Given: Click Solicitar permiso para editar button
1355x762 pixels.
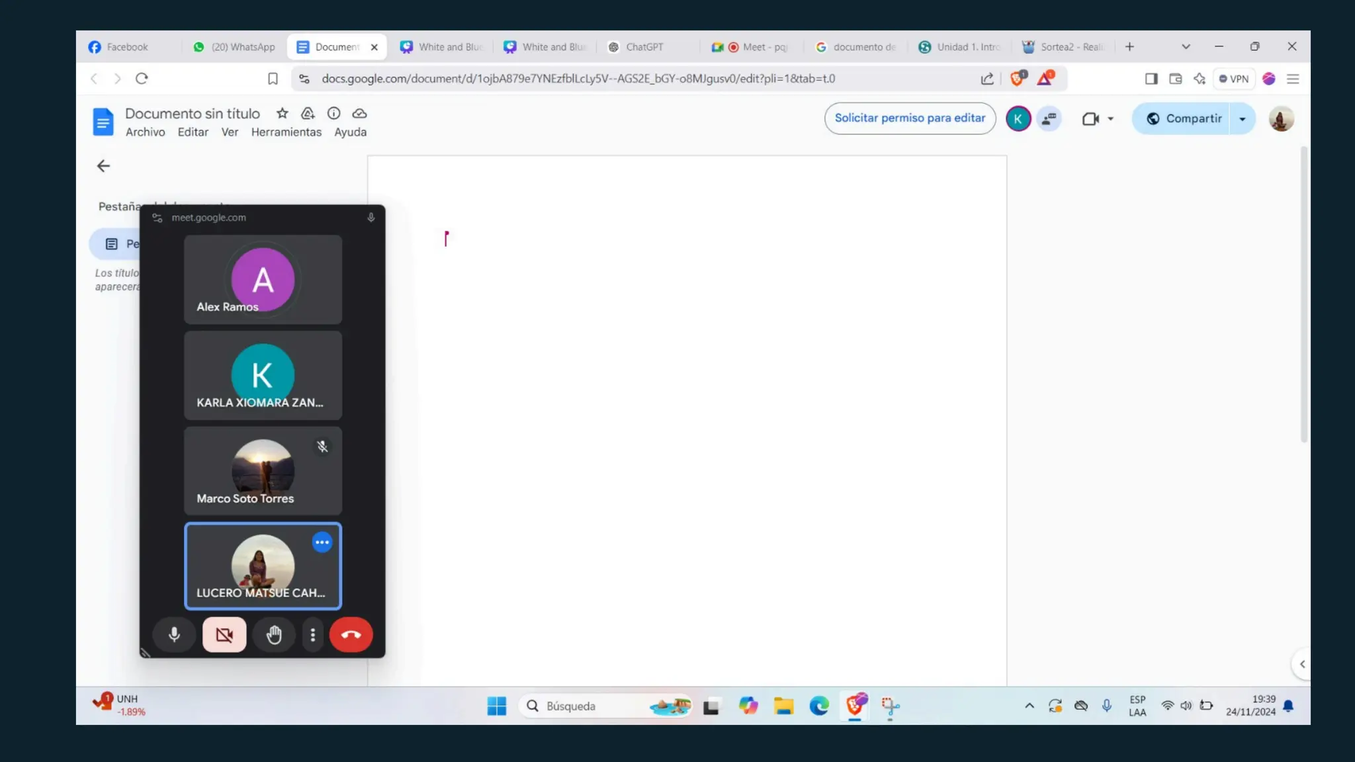Looking at the screenshot, I should click(x=910, y=118).
